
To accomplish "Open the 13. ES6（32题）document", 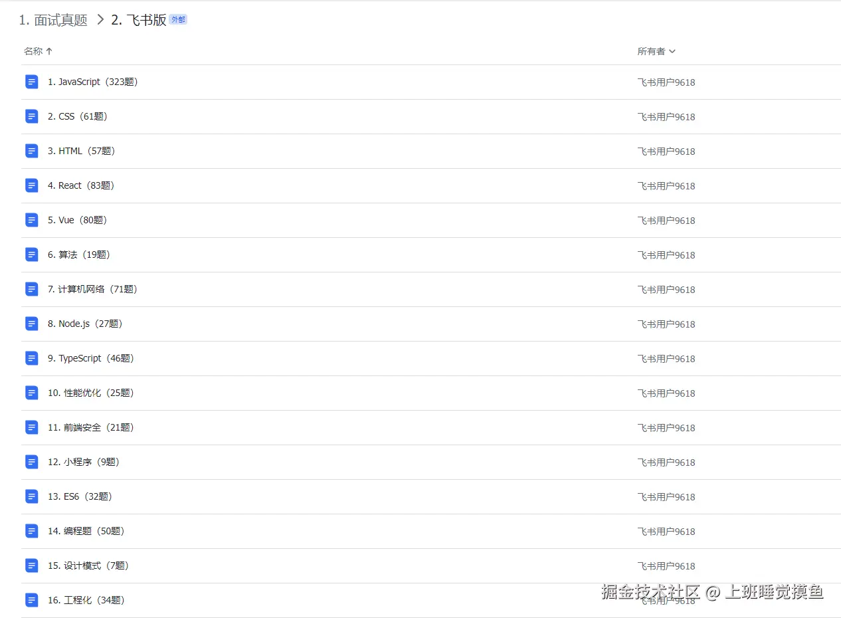I will (80, 496).
